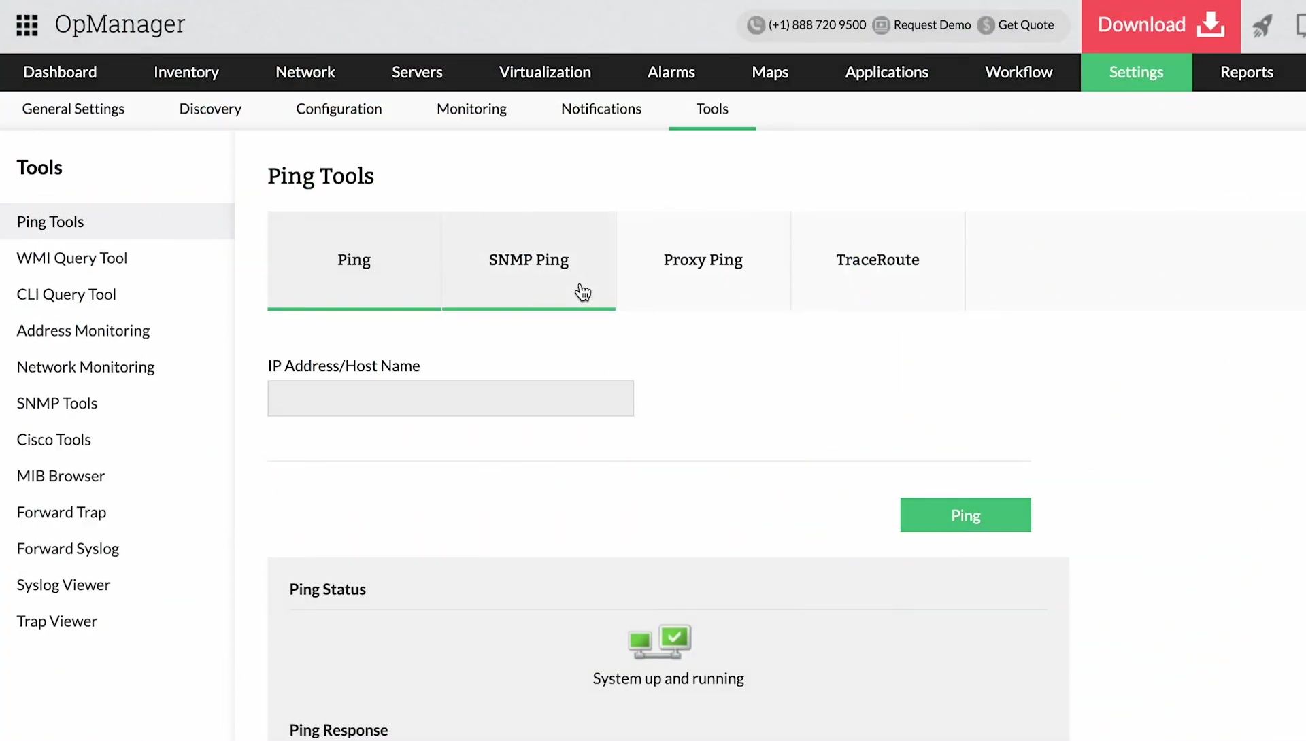Click the IP Address/Host Name input field
The image size is (1306, 741).
[450, 398]
